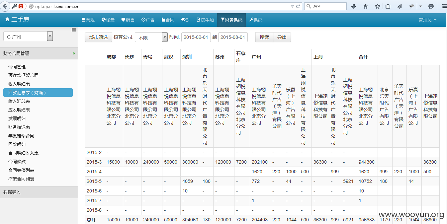Open the 财务系统 menu
The width and height of the screenshot is (447, 224).
[x=231, y=20]
